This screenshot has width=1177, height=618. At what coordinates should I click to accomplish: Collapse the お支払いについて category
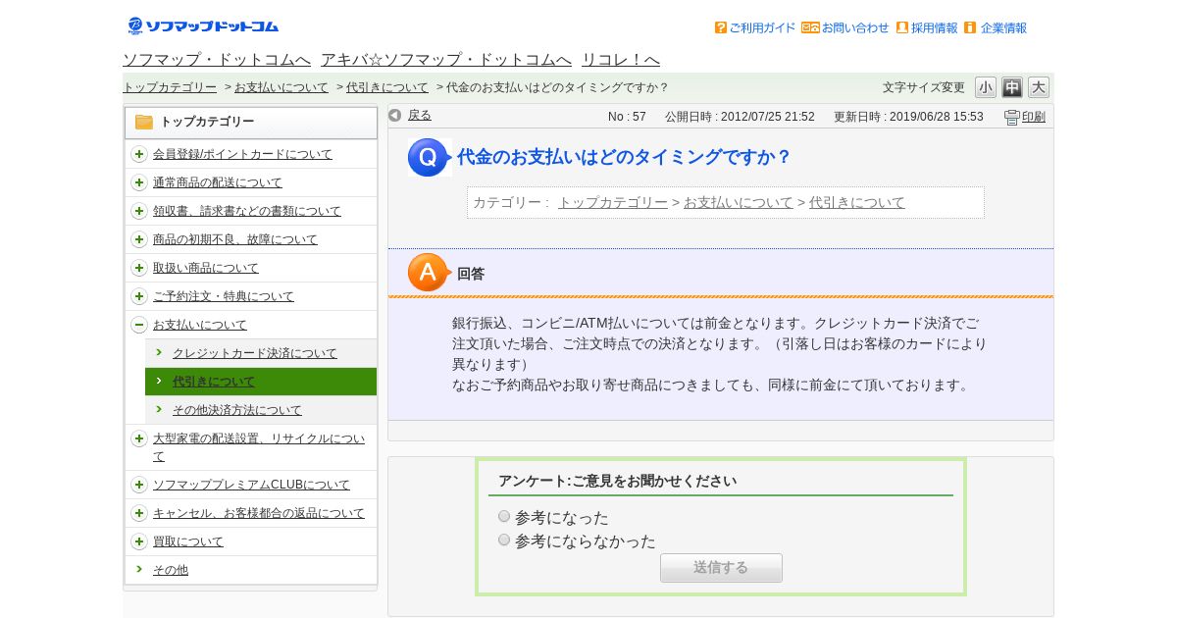click(139, 325)
